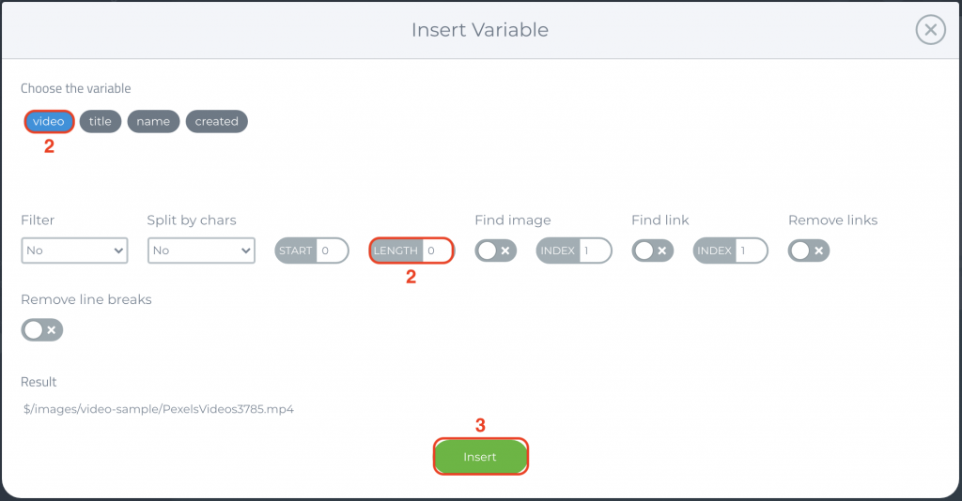Viewport: 962px width, 501px height.
Task: Click the Find link INDEX field
Action: point(751,250)
